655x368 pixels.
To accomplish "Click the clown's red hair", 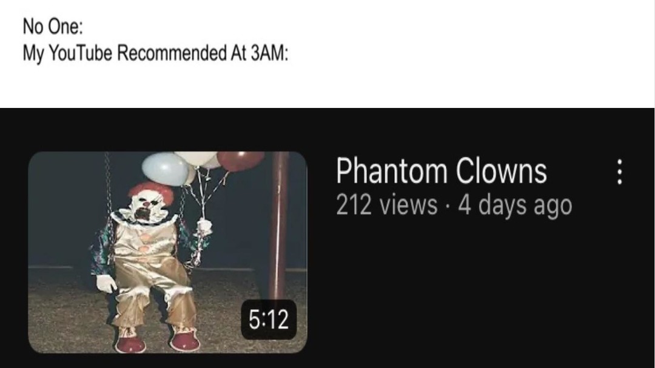I will (x=150, y=192).
